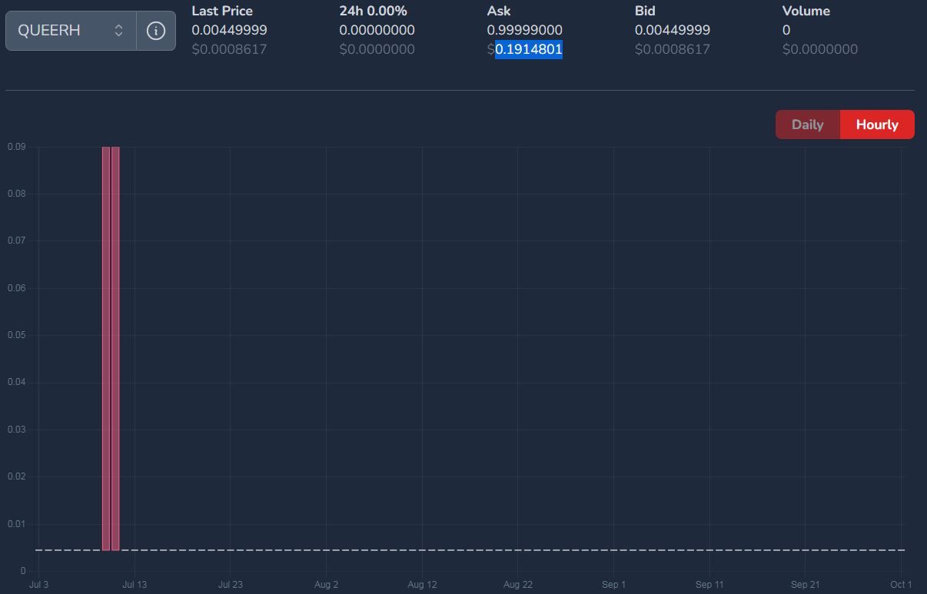
Task: Click the Sep 21 date axis label
Action: [x=805, y=585]
